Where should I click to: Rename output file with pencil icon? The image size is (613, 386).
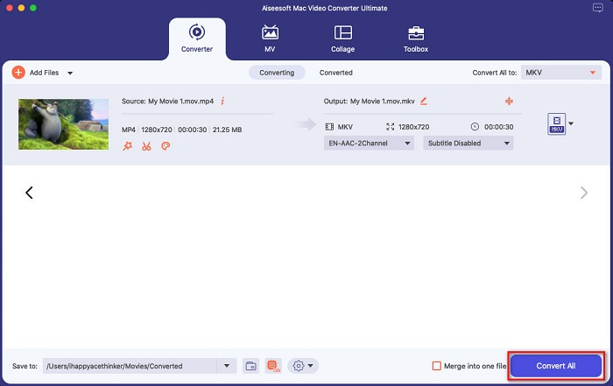[424, 102]
